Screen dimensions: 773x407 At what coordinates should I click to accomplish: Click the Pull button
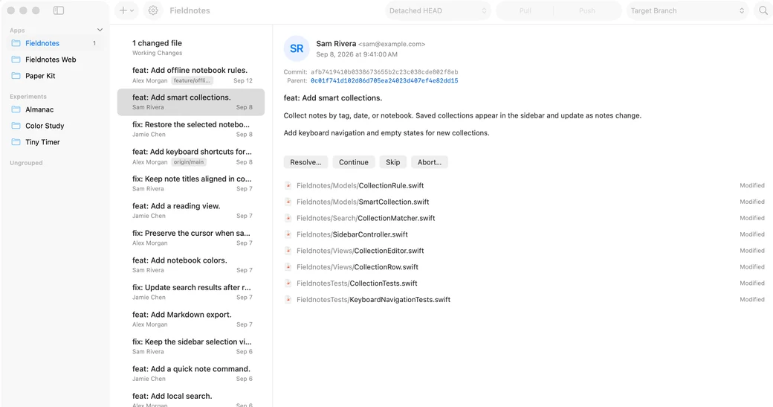[525, 10]
